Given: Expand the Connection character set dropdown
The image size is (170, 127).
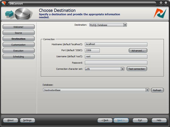Looking at the screenshot, I should [x=122, y=69].
